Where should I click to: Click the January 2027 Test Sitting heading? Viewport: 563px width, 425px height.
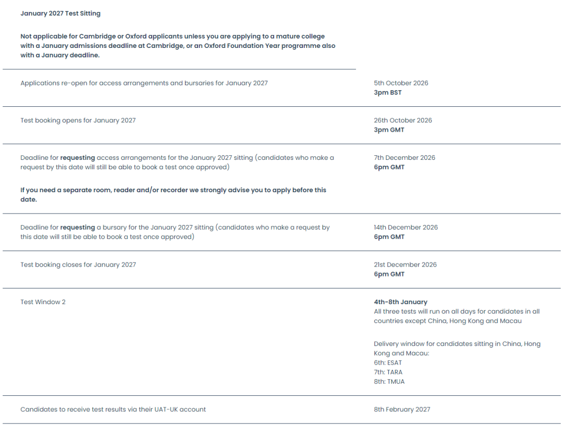[60, 14]
